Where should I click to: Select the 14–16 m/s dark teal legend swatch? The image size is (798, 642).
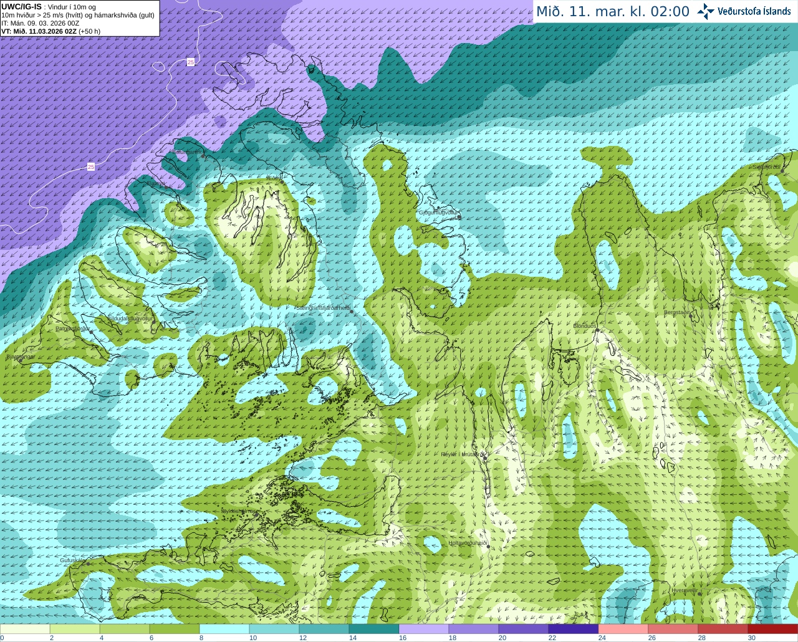point(374,629)
